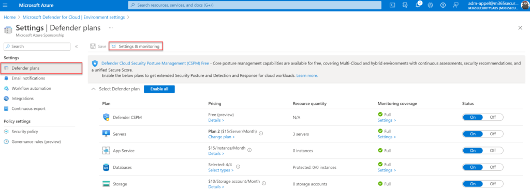The image size is (530, 192).
Task: Click the Save disk icon
Action: coord(93,46)
